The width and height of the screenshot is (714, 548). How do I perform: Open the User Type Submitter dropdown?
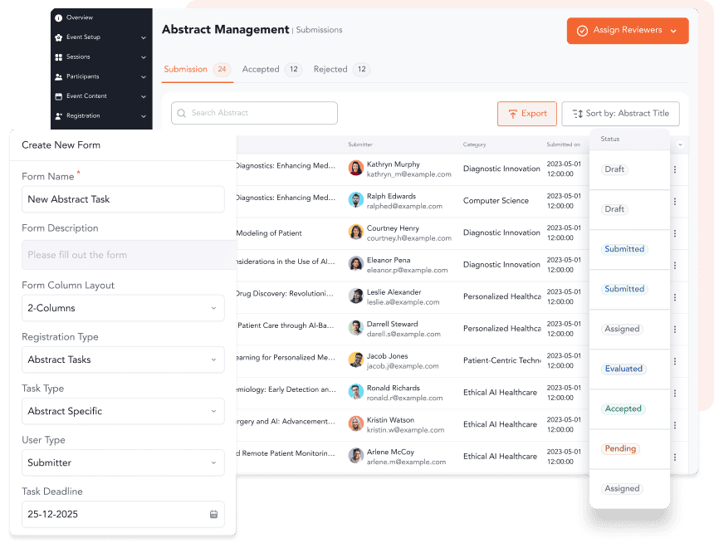tap(123, 462)
